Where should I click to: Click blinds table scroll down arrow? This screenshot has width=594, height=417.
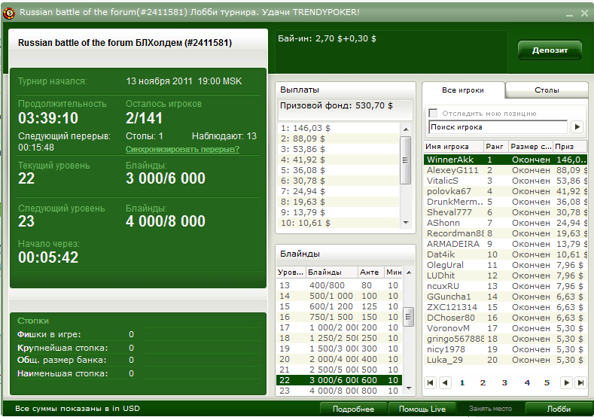(409, 388)
